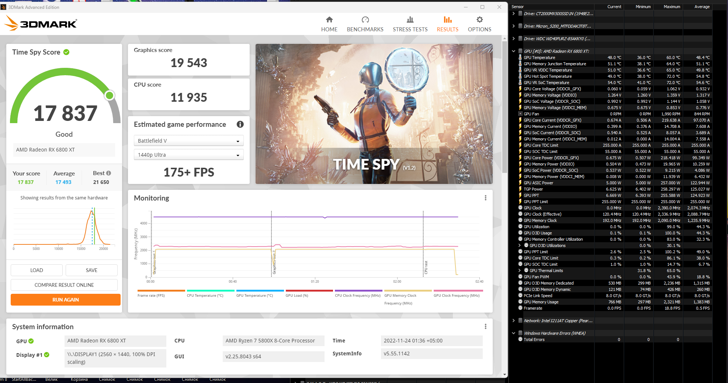
Task: Click the GPU chip icon beside AMD Radeon RX 6800 XT
Action: click(520, 51)
